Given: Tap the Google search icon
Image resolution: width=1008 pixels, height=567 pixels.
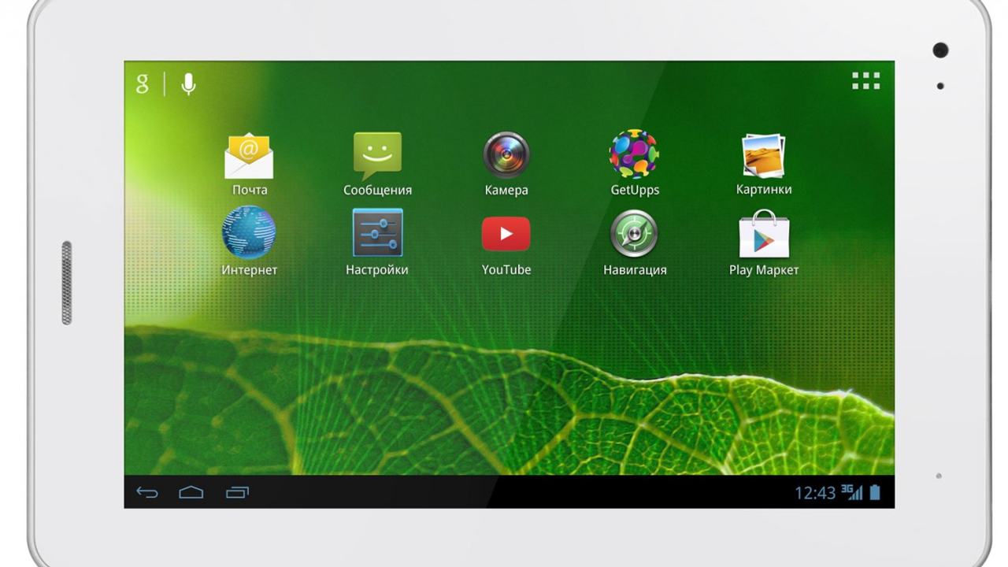Looking at the screenshot, I should [x=143, y=84].
